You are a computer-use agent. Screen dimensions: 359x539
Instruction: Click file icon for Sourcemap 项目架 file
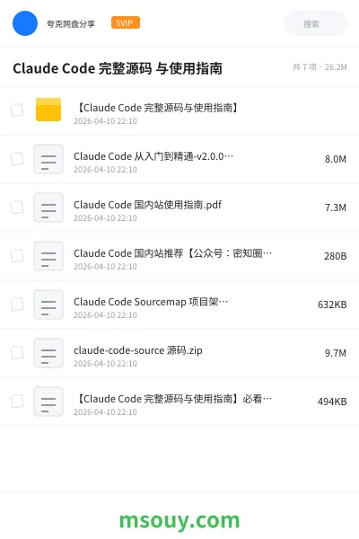(48, 305)
